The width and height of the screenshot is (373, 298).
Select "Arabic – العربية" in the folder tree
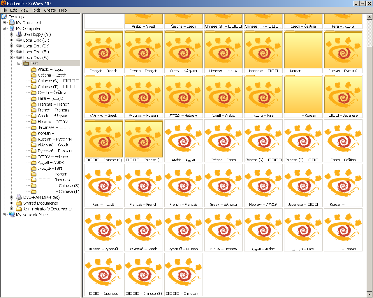[x=51, y=69]
